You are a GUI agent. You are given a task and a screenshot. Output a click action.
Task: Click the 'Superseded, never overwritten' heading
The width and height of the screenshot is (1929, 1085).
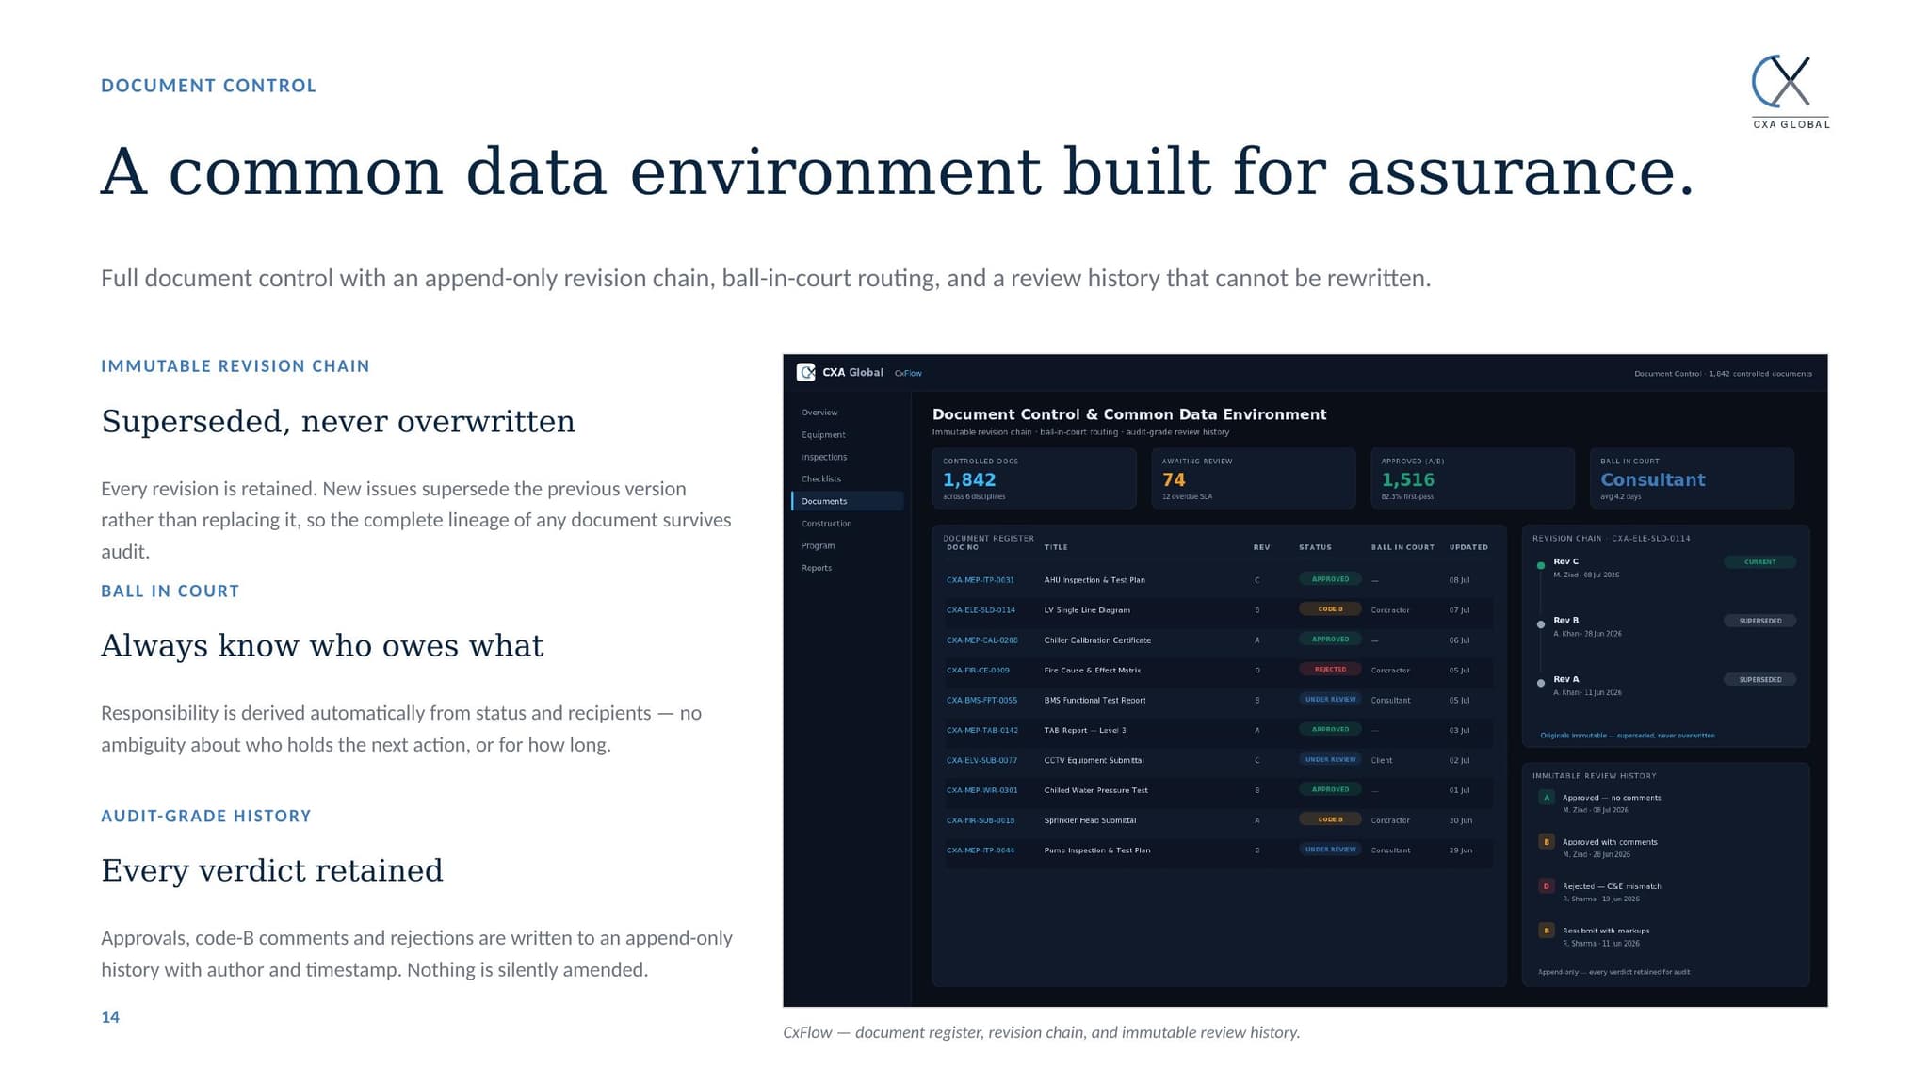338,421
